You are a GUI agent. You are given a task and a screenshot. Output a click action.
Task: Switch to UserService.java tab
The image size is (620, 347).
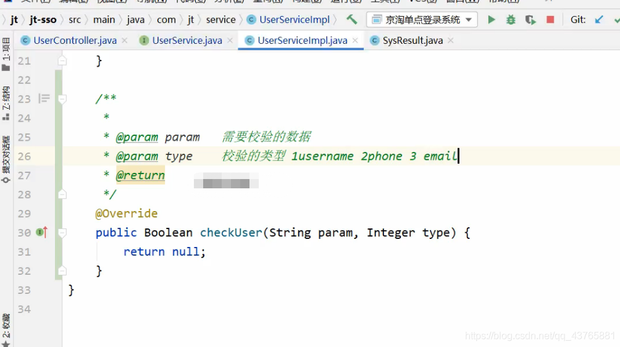pos(187,40)
